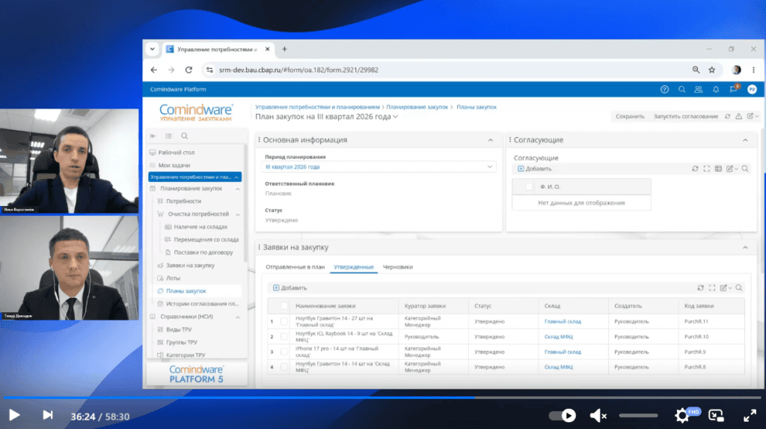Open the tab search dropdown
Image resolution: width=766 pixels, height=429 pixels.
(x=153, y=49)
